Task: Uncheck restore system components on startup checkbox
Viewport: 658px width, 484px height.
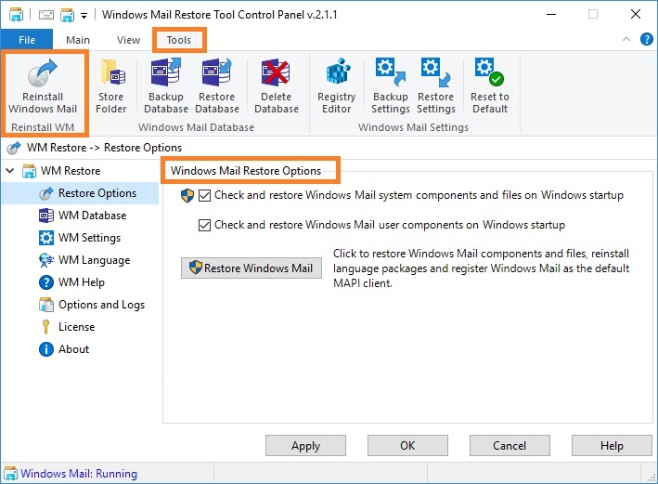Action: [204, 195]
